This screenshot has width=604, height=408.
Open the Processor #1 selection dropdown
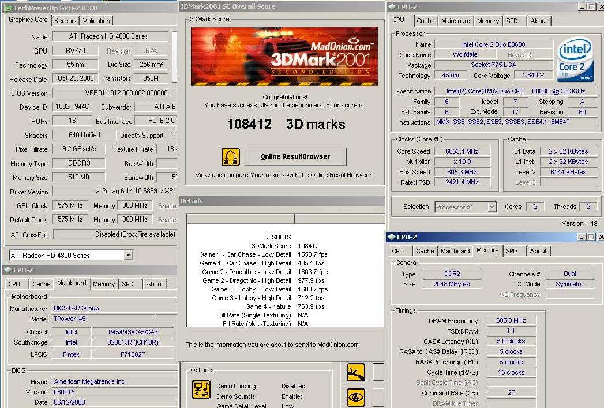click(492, 207)
